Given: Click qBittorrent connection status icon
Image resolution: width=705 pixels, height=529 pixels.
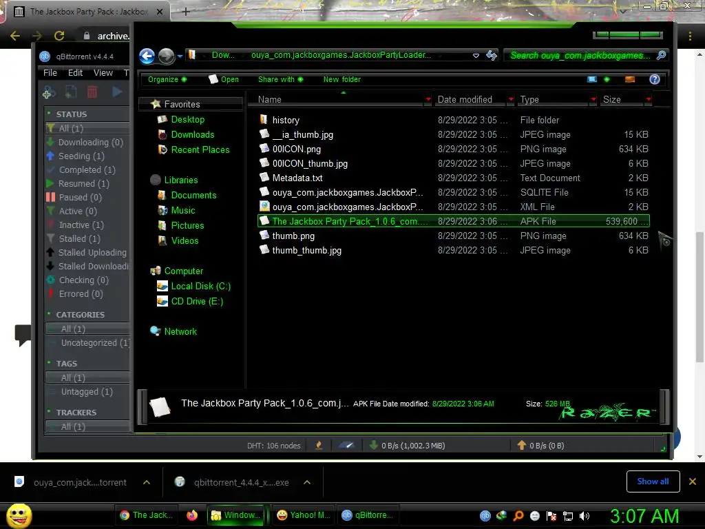Looking at the screenshot, I should 319,446.
